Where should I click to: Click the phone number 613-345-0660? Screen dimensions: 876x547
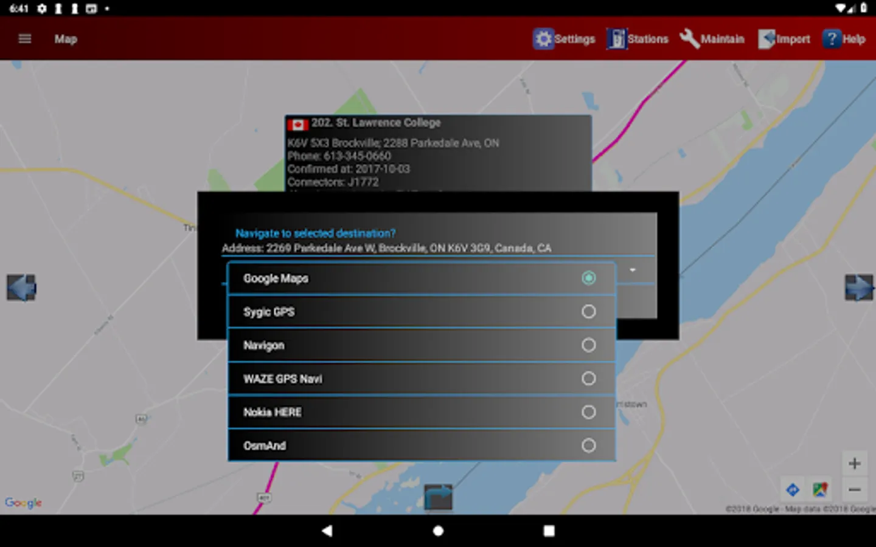(x=357, y=156)
